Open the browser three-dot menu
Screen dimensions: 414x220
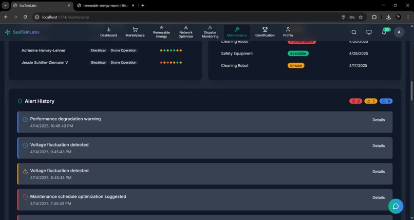(408, 17)
